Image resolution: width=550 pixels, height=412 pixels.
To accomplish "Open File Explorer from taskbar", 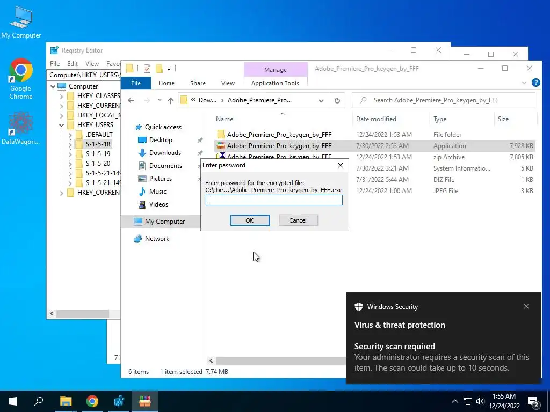I will 66,401.
